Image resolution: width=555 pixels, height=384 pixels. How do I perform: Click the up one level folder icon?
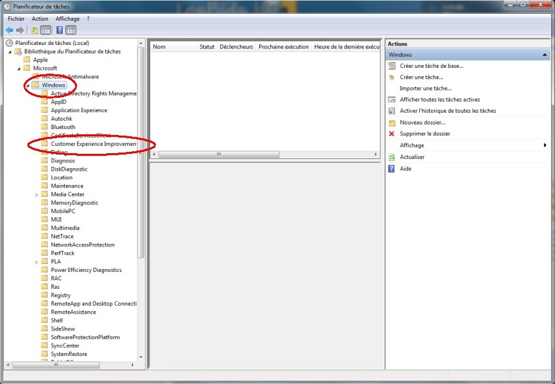click(34, 30)
